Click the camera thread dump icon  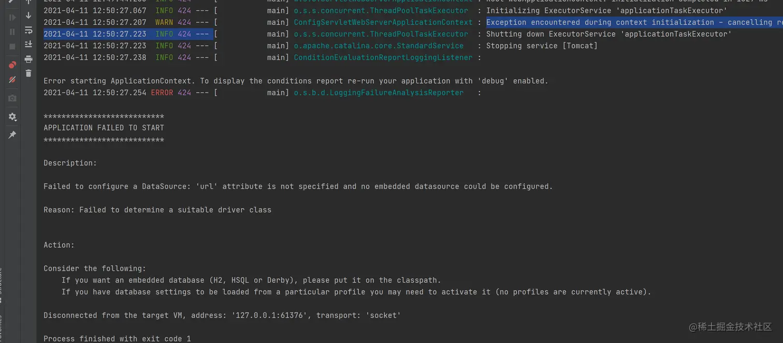click(x=13, y=98)
